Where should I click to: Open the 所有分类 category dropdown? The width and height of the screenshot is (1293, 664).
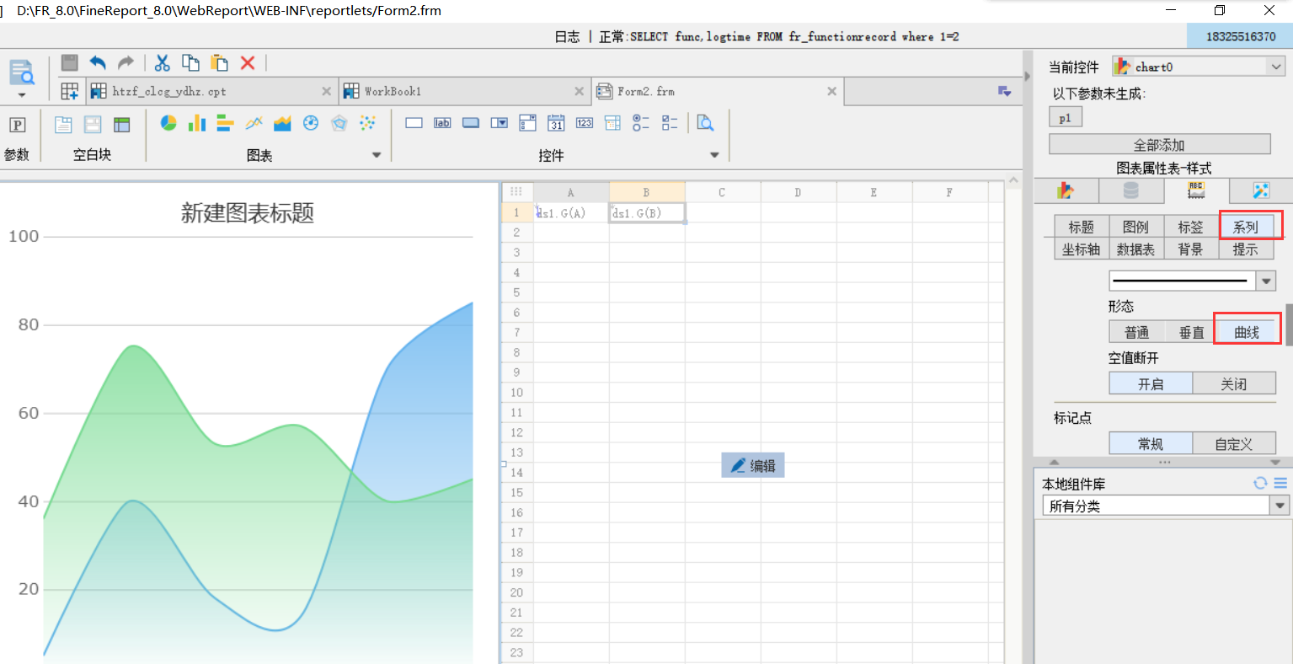coord(1280,506)
